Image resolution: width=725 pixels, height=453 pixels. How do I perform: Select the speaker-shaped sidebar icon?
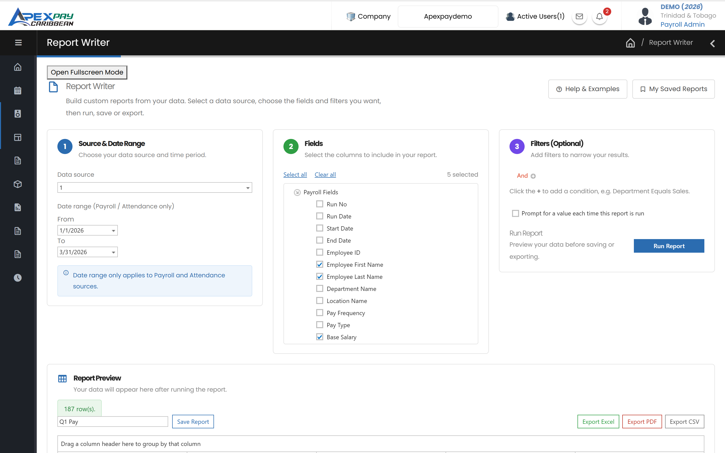(18, 114)
